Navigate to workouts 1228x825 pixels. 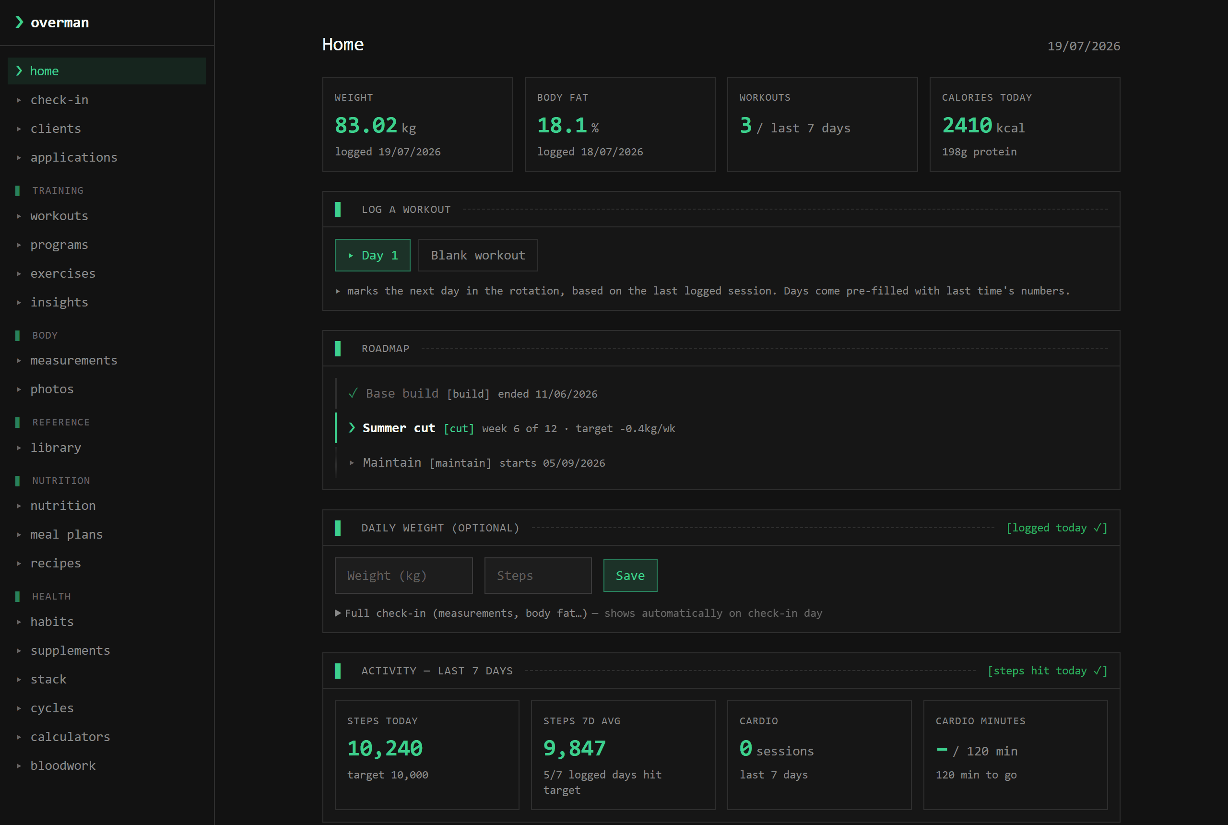(107, 216)
